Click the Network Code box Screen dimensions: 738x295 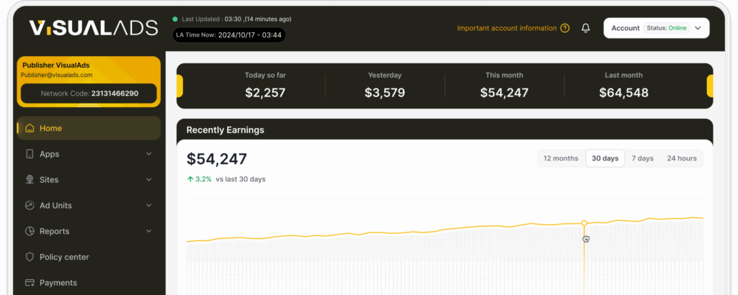89,94
